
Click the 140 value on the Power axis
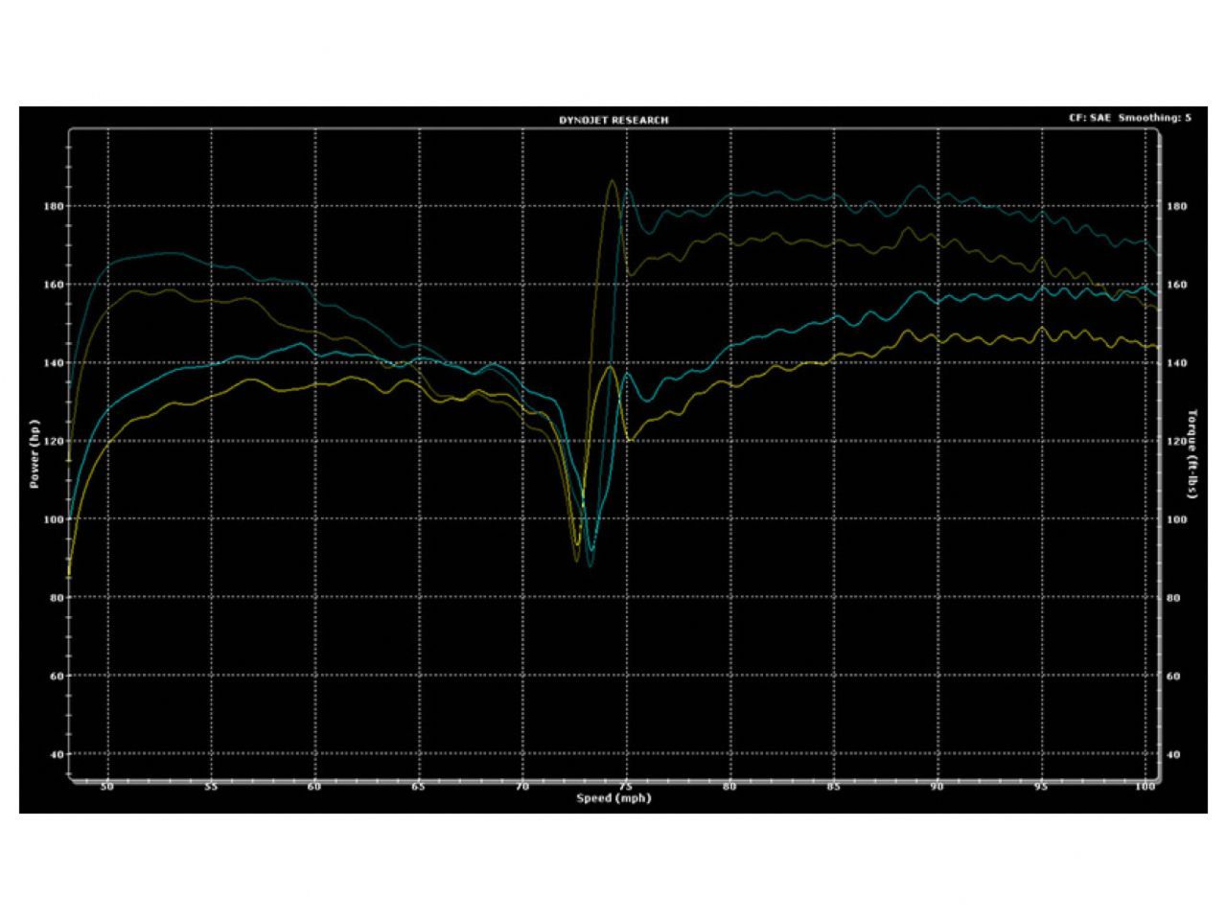tap(53, 363)
